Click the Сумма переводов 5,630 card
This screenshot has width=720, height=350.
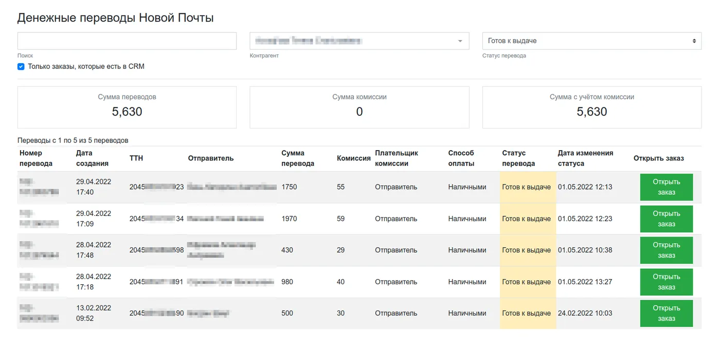click(127, 107)
